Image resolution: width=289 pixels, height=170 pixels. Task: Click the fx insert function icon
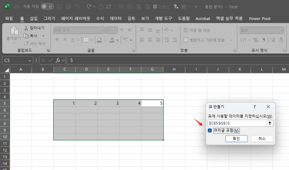click(58, 60)
